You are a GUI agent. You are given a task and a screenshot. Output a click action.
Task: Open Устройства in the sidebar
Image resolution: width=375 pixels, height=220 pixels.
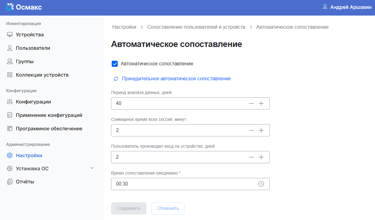(30, 35)
